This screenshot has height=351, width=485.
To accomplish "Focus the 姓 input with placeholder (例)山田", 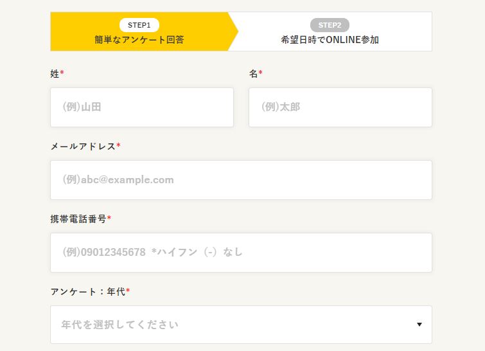I will pyautogui.click(x=142, y=107).
